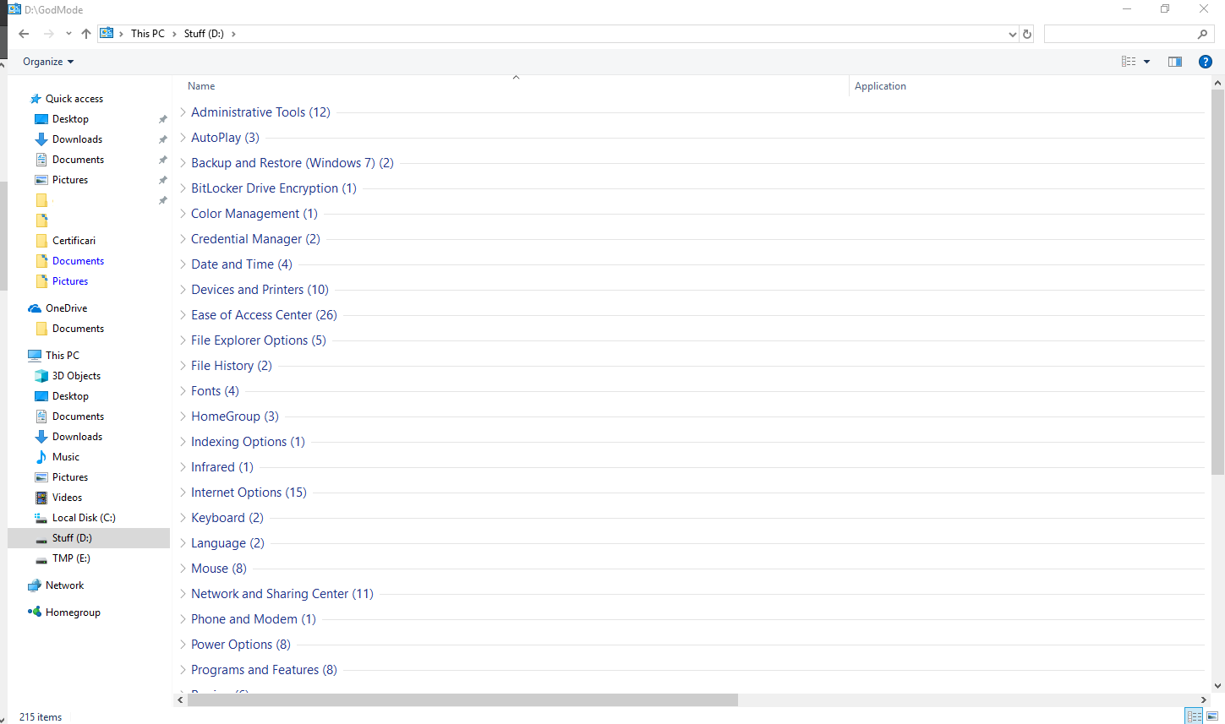Open Network in the navigation pane
The height and width of the screenshot is (724, 1225).
[64, 585]
